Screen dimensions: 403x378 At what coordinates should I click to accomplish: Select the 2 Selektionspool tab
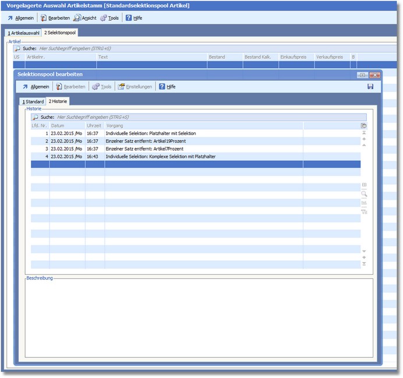60,33
